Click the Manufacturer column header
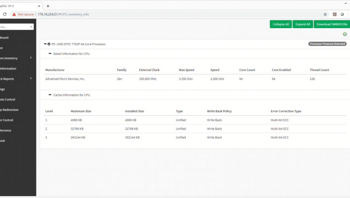 pos(55,70)
